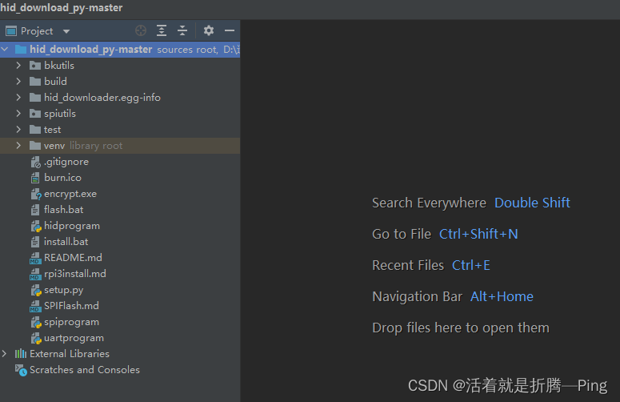
Task: Click the Collapse All icon in Project toolbar
Action: (x=182, y=30)
